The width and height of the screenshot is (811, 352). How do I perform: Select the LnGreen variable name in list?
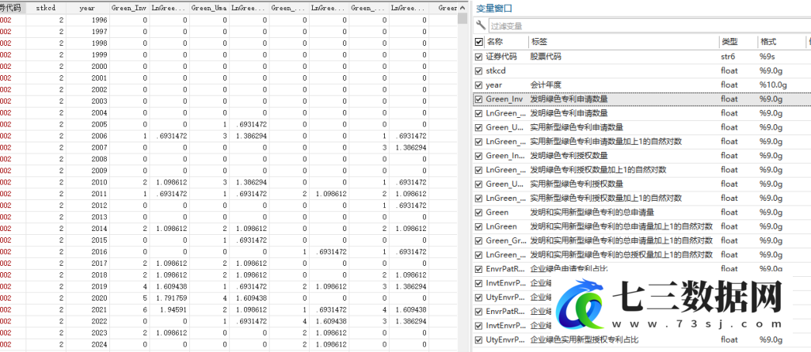coord(501,226)
